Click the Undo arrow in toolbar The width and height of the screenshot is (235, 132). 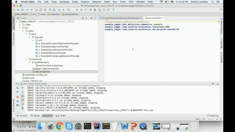[x=27, y=10]
